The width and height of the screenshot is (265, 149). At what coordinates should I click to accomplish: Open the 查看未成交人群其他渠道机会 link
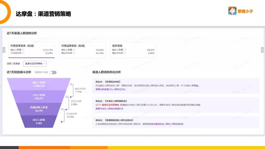109,109
